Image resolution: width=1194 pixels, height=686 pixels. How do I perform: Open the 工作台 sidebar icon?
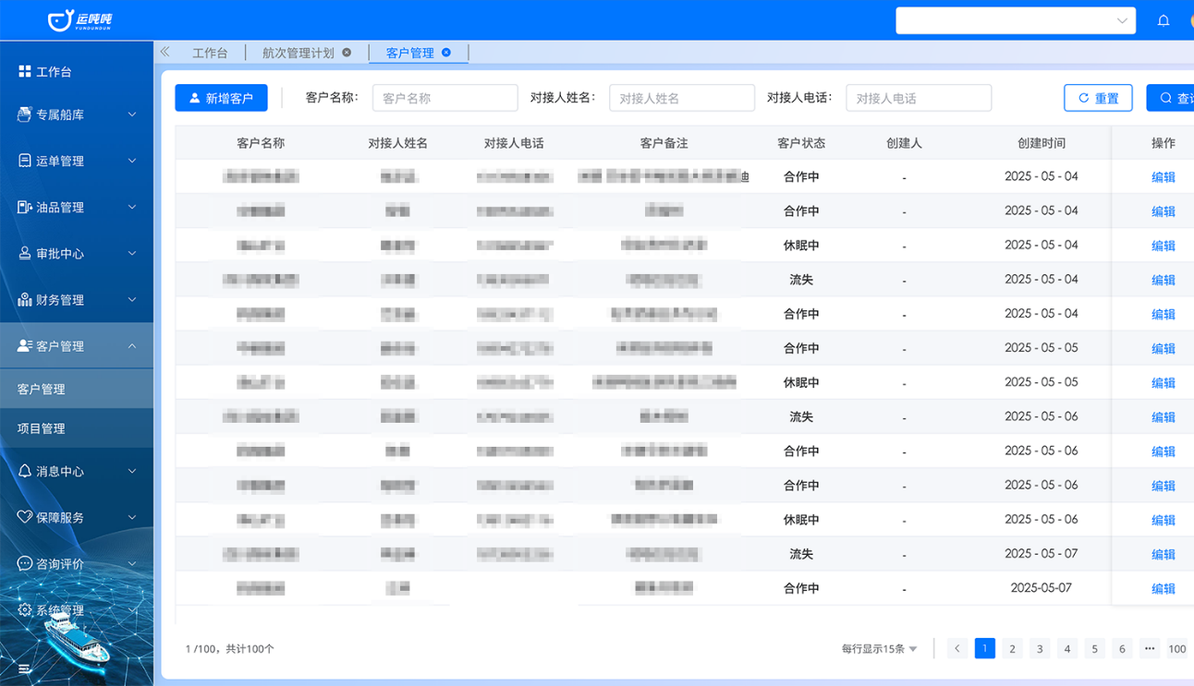[x=26, y=71]
